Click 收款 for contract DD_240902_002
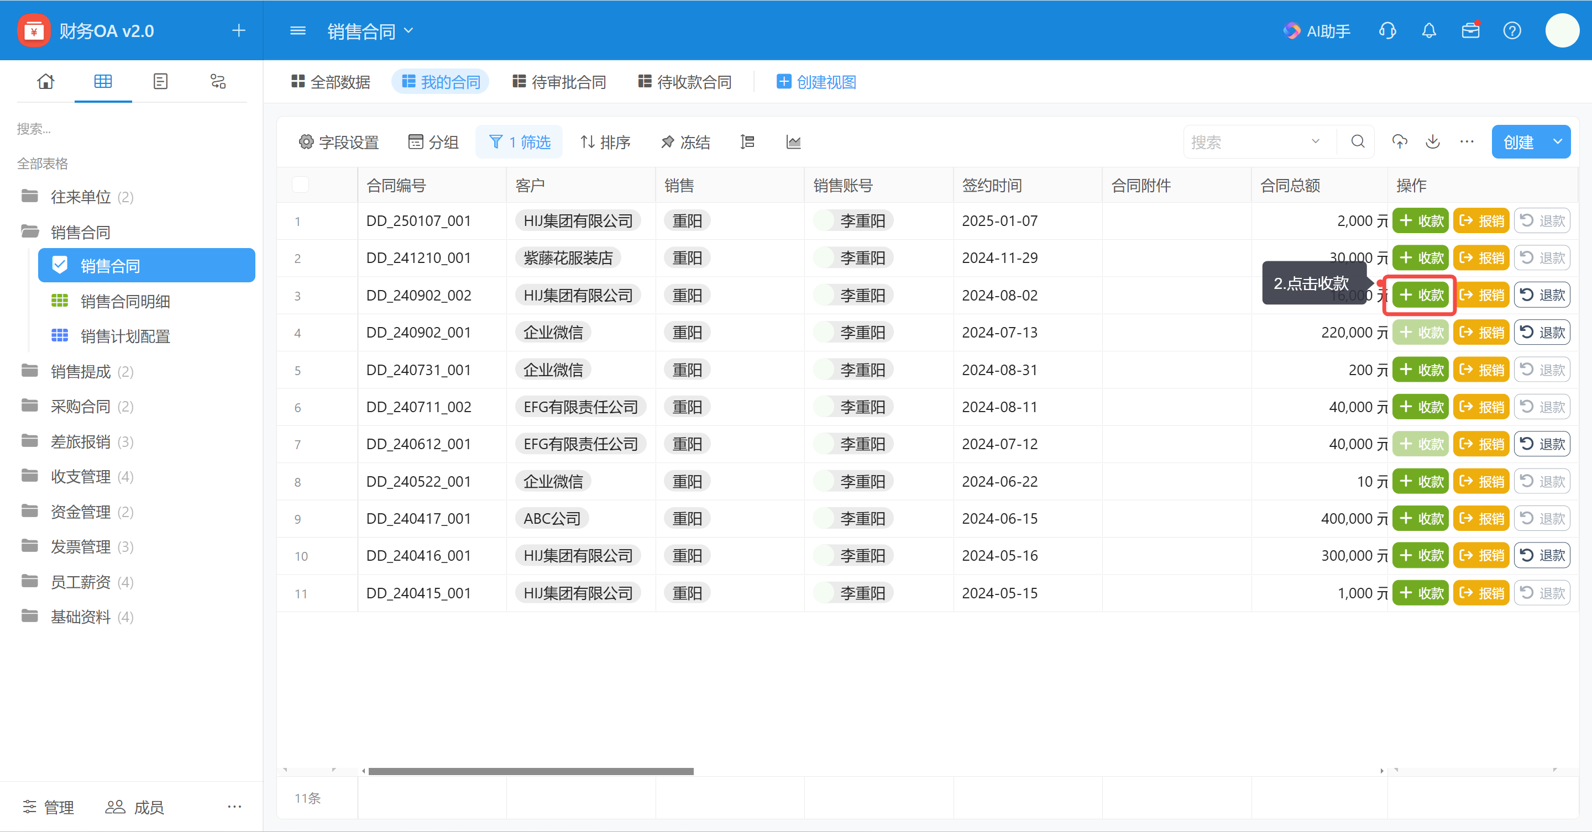The height and width of the screenshot is (832, 1592). [x=1420, y=294]
